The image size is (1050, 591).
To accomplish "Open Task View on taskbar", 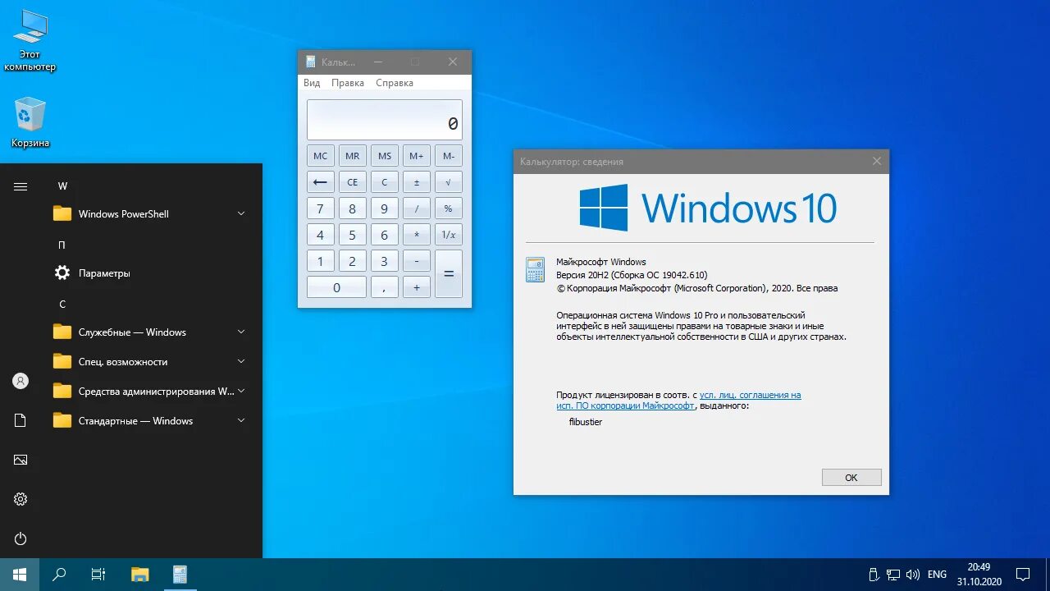I will (98, 575).
